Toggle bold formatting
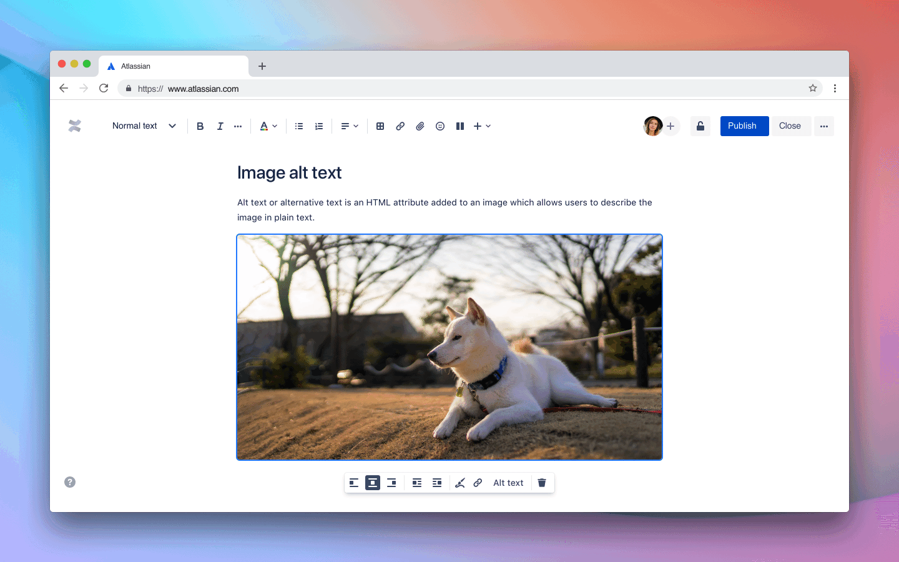This screenshot has height=562, width=899. pyautogui.click(x=200, y=126)
